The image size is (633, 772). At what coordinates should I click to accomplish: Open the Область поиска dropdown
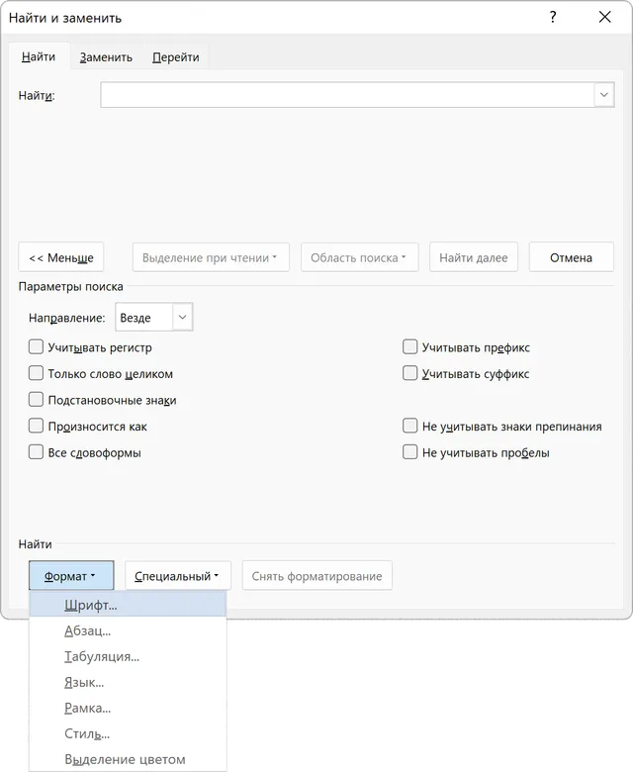[360, 257]
